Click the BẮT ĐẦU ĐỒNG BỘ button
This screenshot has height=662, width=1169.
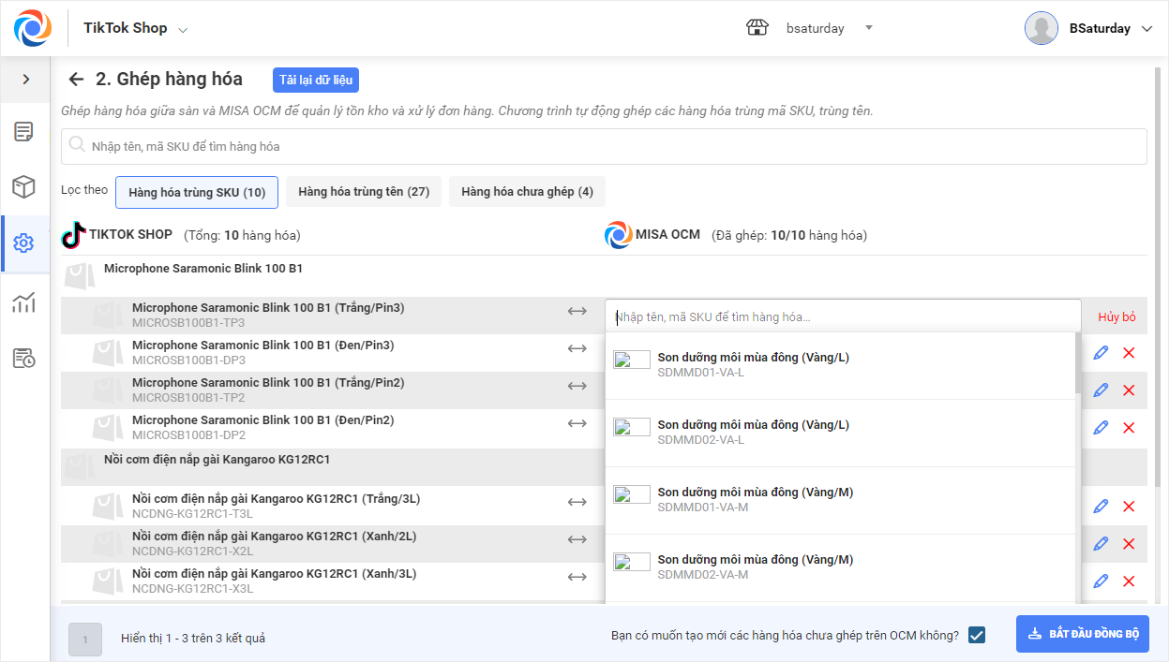(1083, 634)
